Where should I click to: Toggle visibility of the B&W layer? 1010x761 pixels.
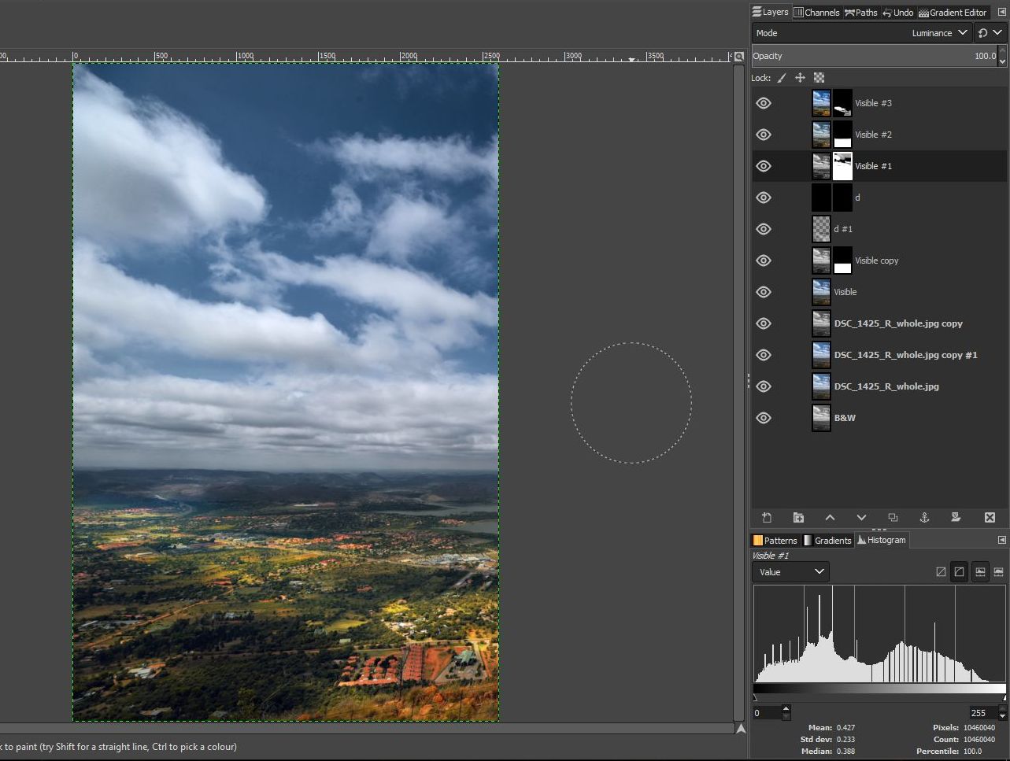click(764, 418)
